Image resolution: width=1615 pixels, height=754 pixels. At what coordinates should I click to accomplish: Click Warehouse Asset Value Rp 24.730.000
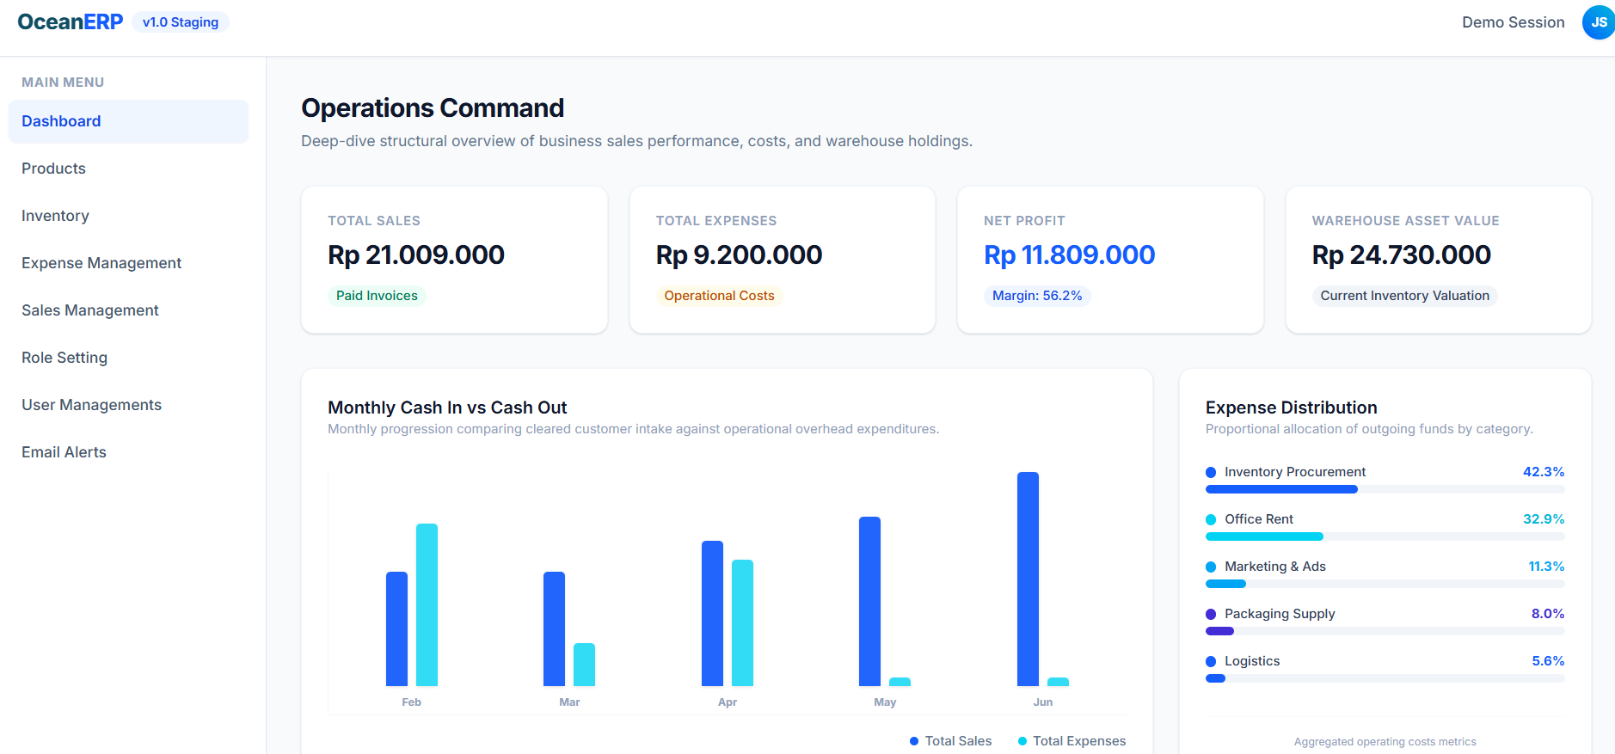[1401, 254]
